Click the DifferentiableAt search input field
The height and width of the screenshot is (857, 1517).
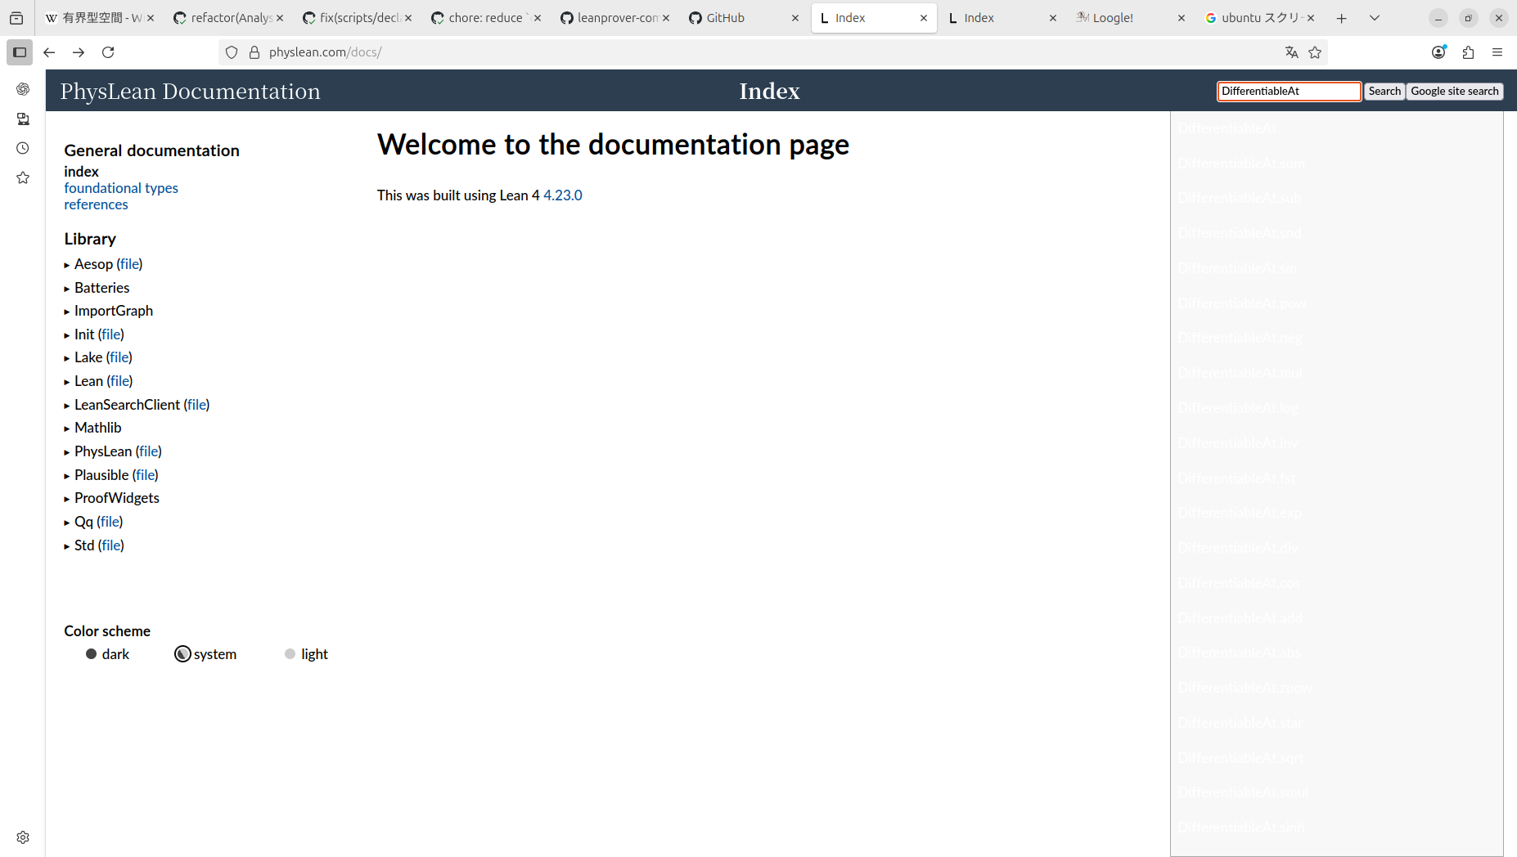click(x=1288, y=92)
